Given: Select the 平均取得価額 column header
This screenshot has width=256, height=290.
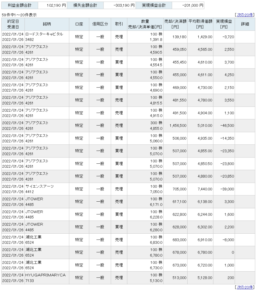Looking at the screenshot, I should coord(200,24).
